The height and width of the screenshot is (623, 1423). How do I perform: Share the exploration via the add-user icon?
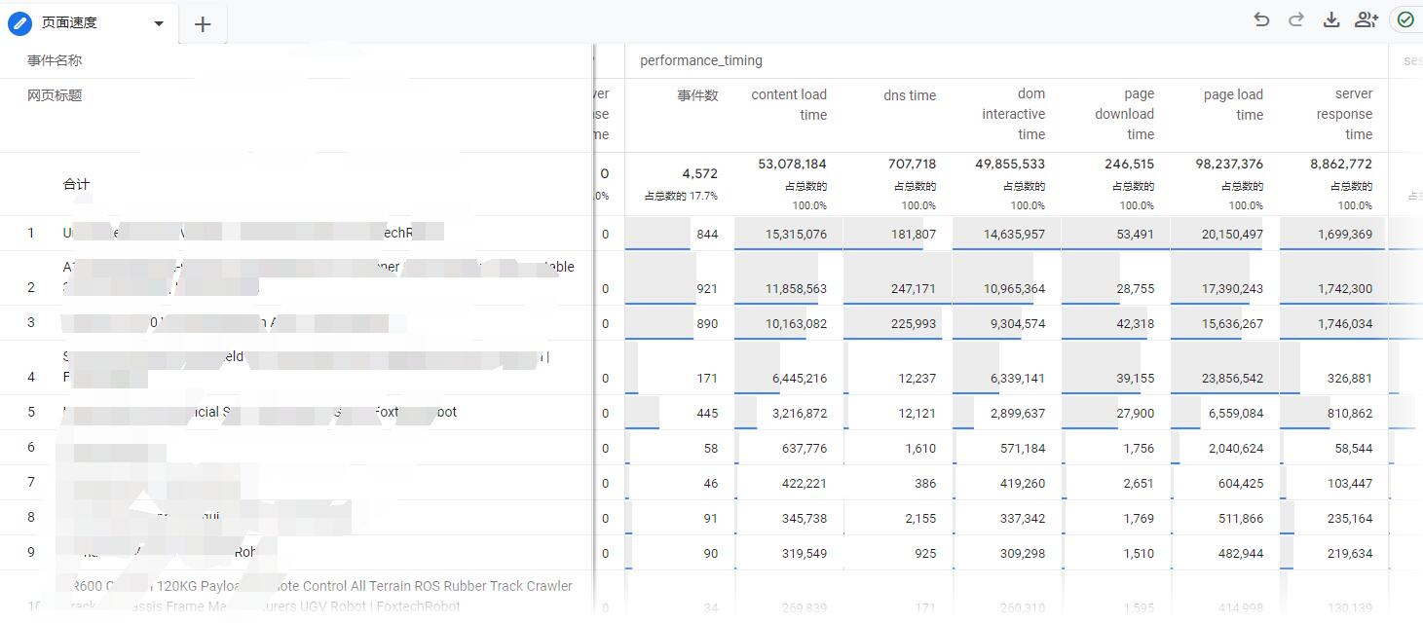coord(1366,18)
